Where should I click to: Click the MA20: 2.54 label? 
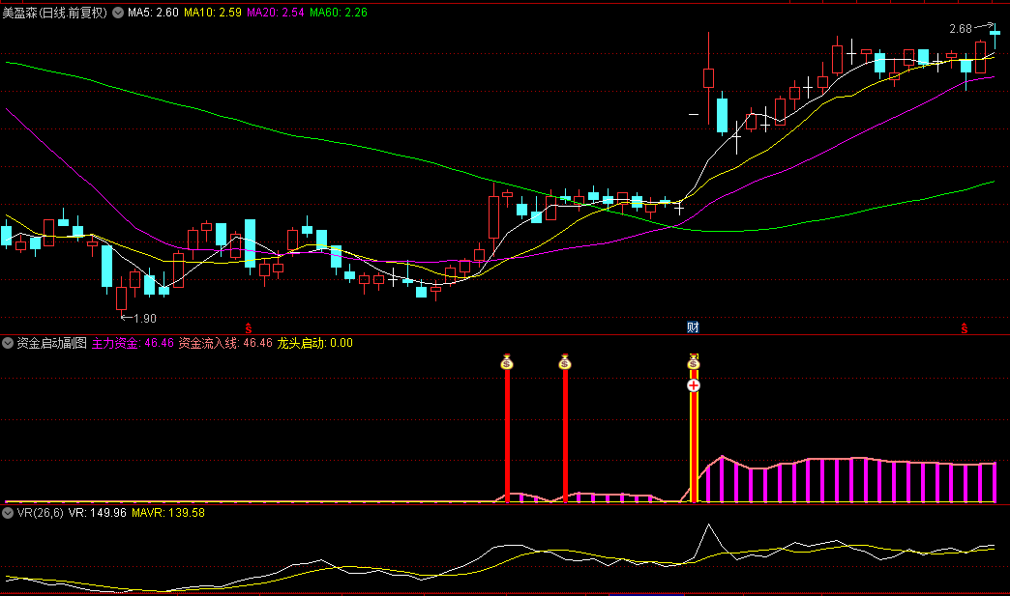[x=276, y=13]
